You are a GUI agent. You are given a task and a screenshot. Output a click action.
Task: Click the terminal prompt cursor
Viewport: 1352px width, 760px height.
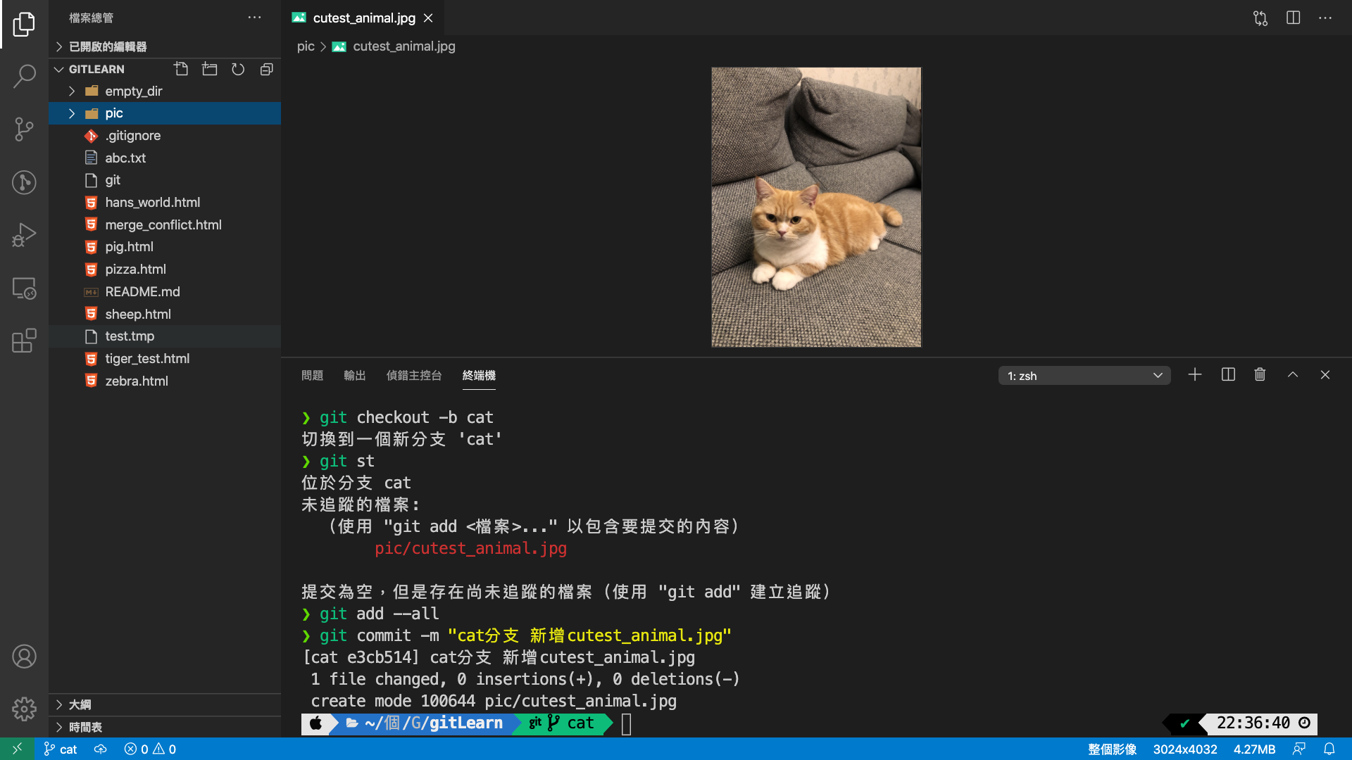[626, 723]
